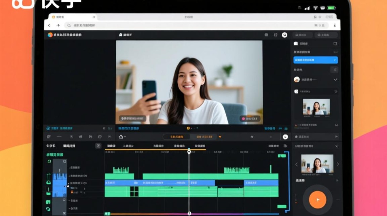Click the boxed icon beside the bold timeline tab
The image size is (387, 216).
click(x=98, y=146)
